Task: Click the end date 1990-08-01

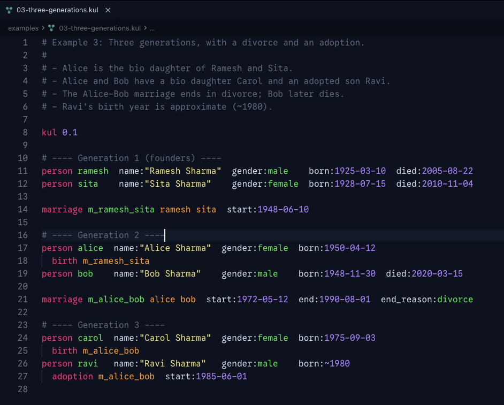Action: (x=345, y=300)
